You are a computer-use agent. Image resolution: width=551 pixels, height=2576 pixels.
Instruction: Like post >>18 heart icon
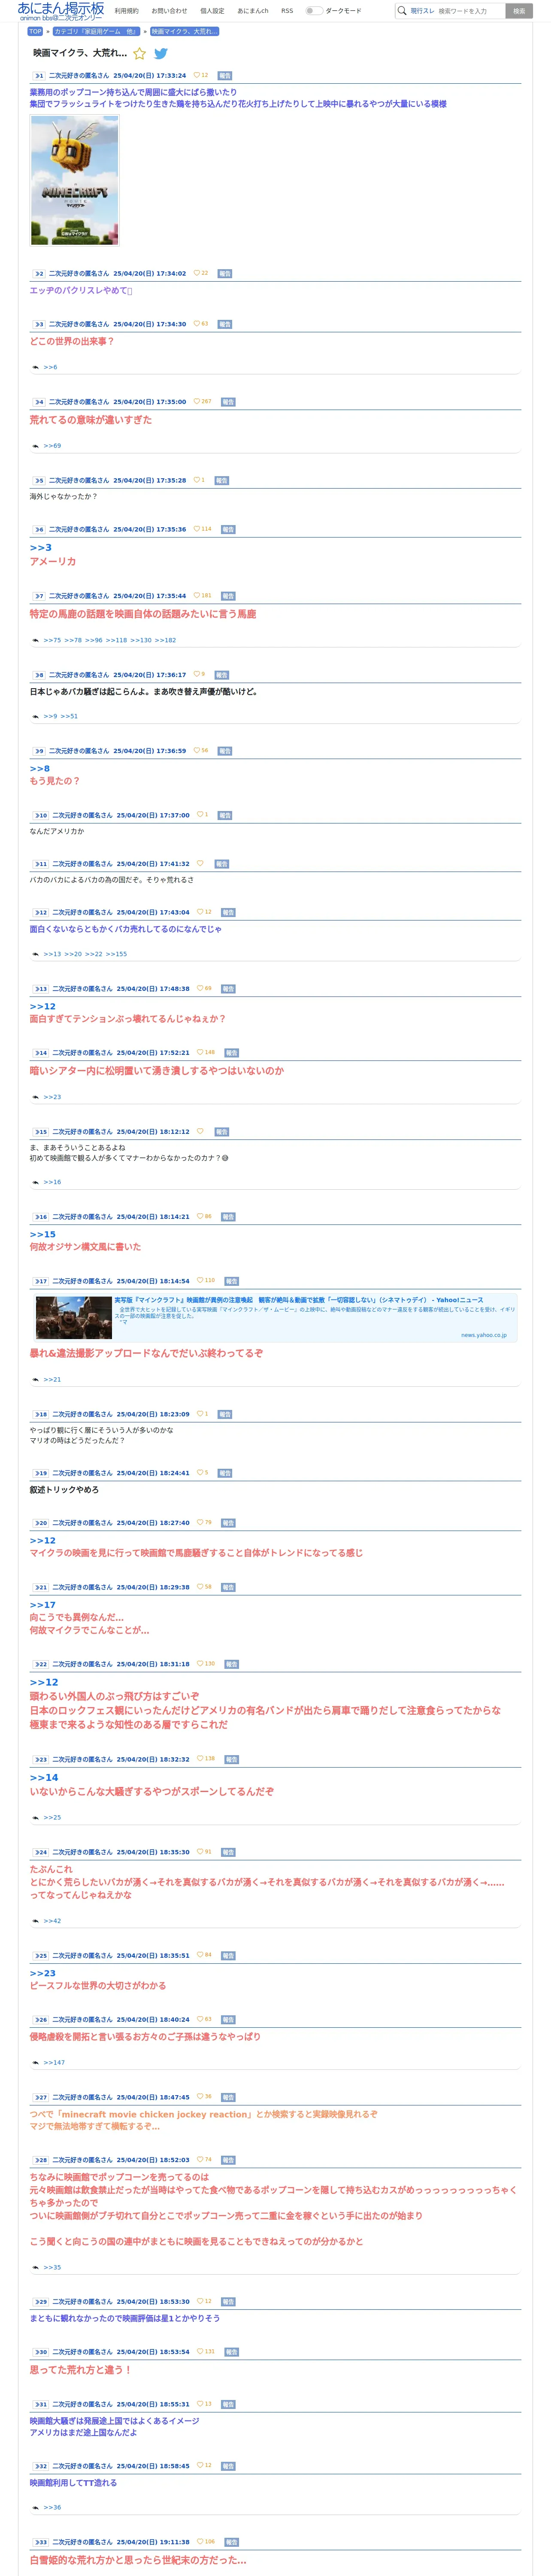point(200,1413)
